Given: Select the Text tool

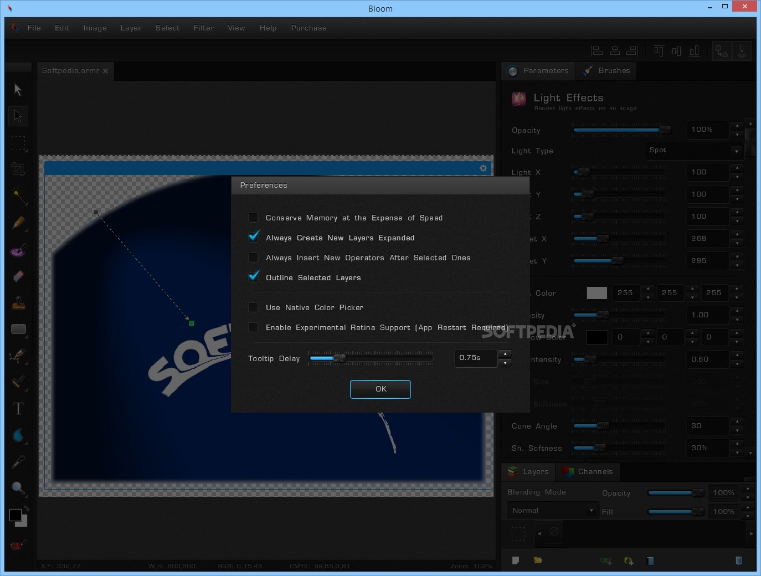Looking at the screenshot, I should [x=18, y=409].
